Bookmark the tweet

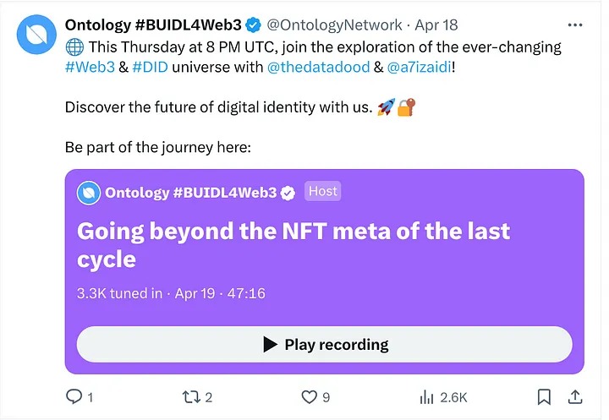coord(545,395)
